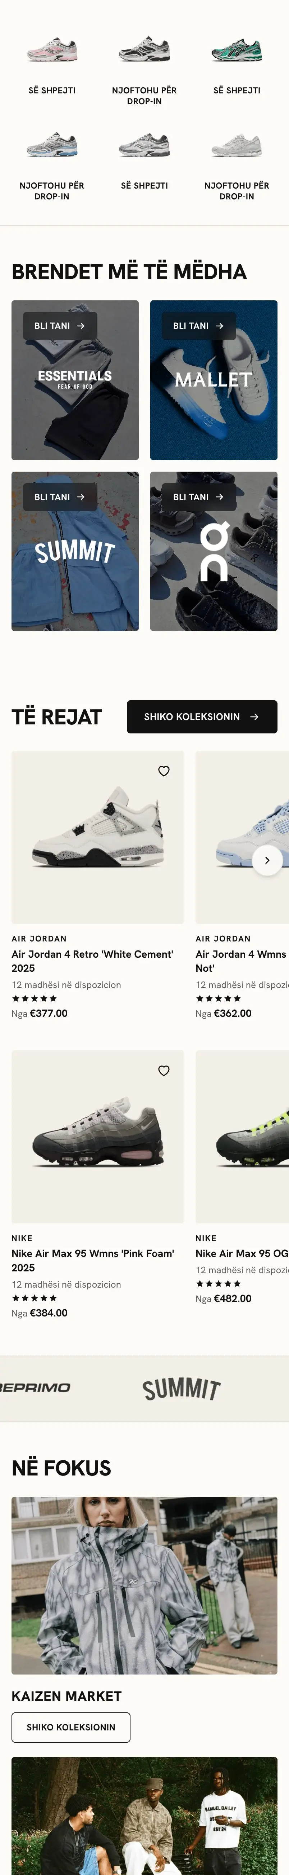The image size is (289, 1875).
Task: Add Nike Air Max 95 Pink Foam to wishlist
Action: (x=164, y=1071)
